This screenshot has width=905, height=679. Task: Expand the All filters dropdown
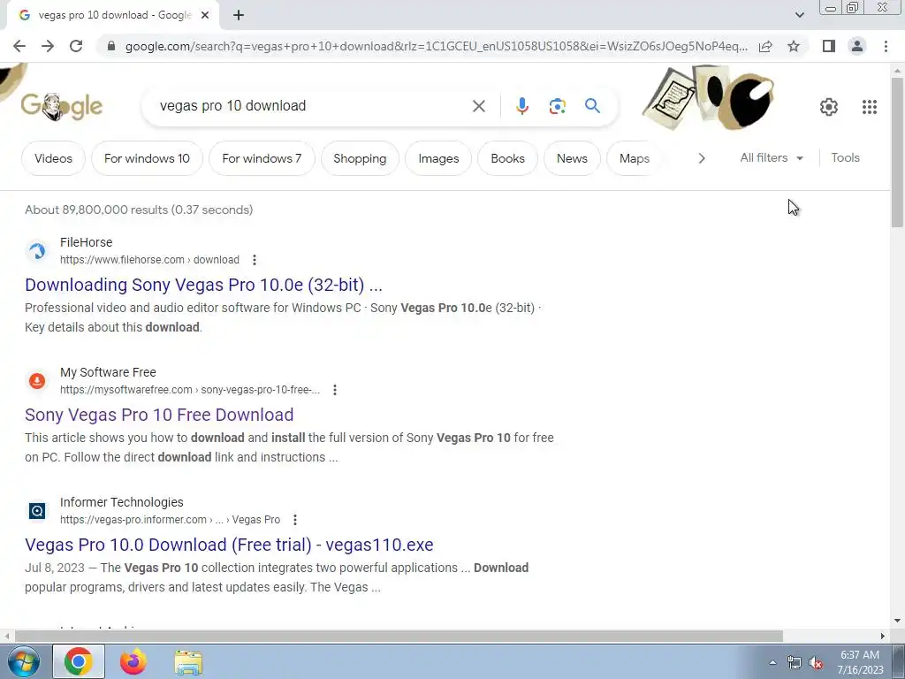pyautogui.click(x=772, y=157)
